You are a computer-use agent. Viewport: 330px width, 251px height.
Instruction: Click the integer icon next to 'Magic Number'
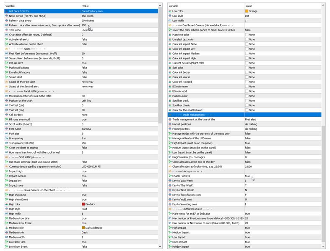170,157
